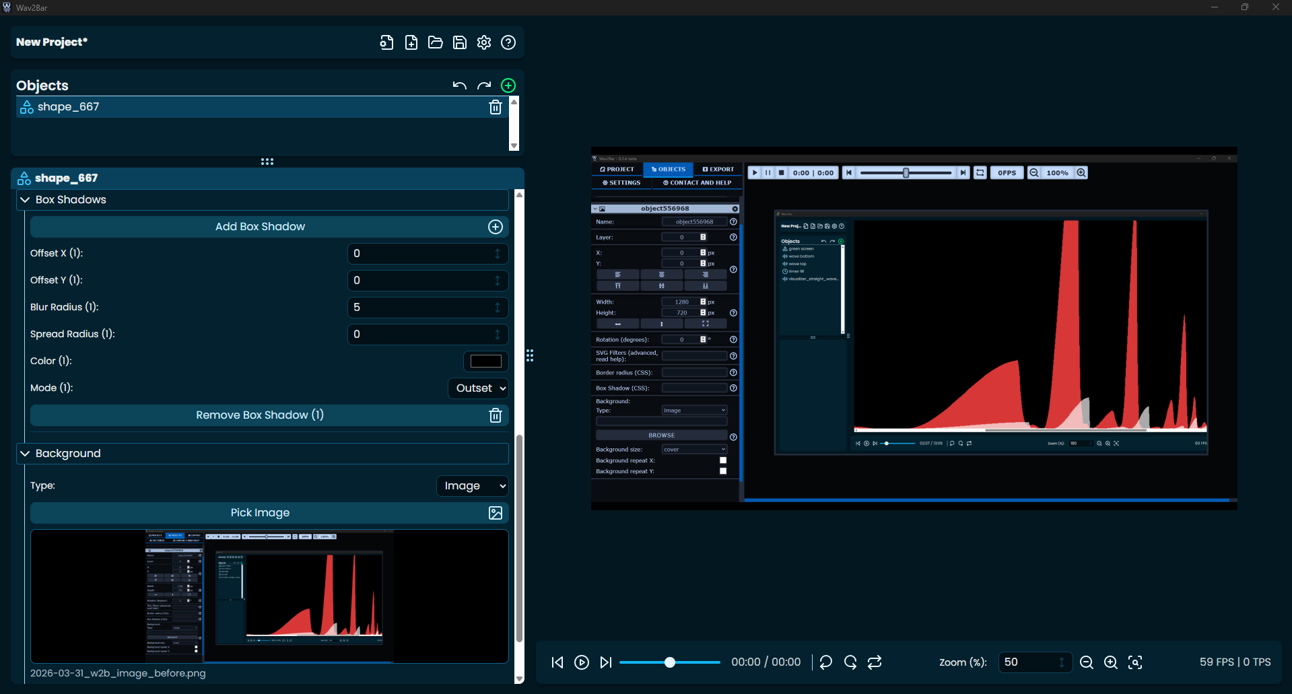
Task: Undo the last action in Objects panel
Action: click(460, 85)
